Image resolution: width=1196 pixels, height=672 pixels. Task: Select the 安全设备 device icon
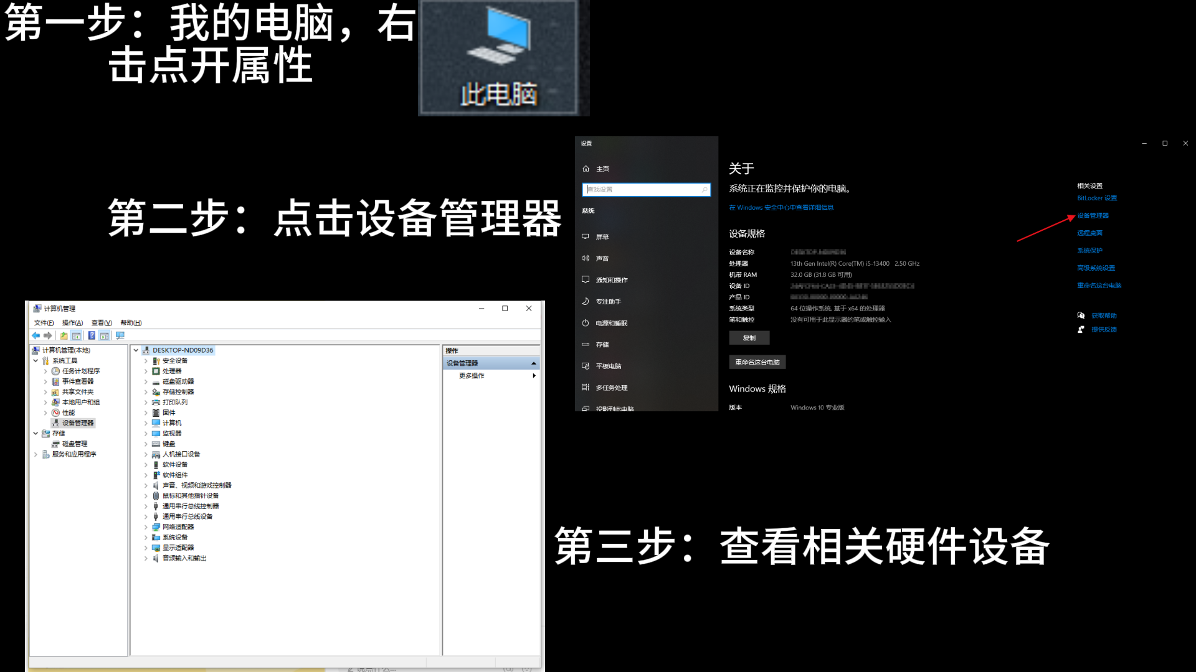[x=156, y=361]
